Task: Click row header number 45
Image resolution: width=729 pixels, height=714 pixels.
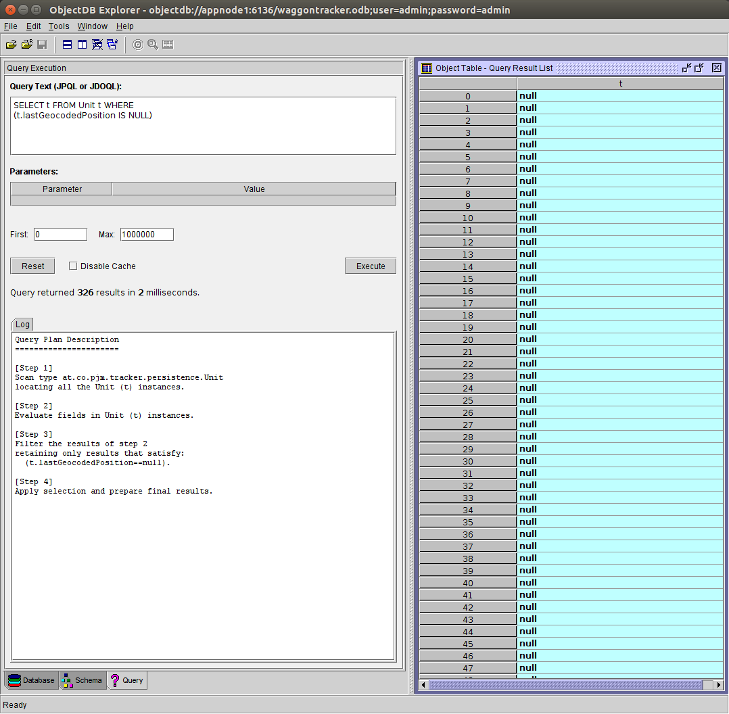Action: coord(468,644)
